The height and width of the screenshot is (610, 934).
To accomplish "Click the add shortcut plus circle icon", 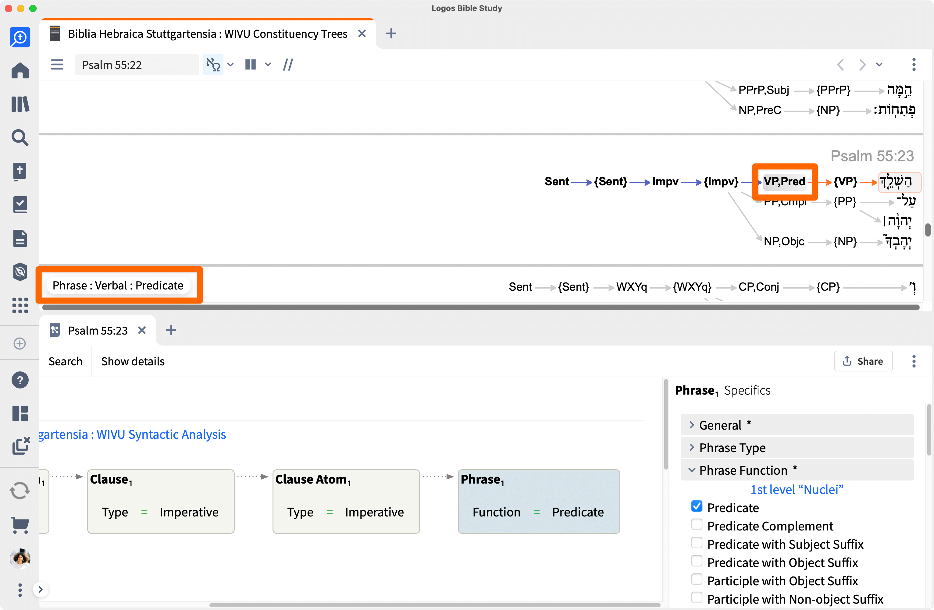I will click(x=20, y=344).
